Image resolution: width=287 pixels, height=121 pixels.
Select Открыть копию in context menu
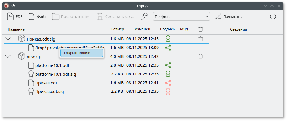click(x=81, y=53)
